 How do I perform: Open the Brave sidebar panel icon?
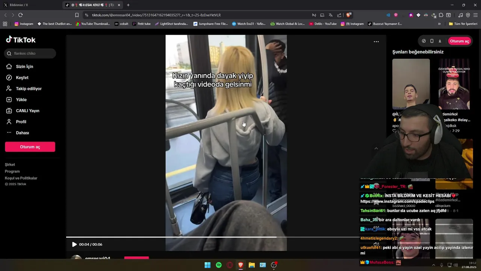point(448,15)
